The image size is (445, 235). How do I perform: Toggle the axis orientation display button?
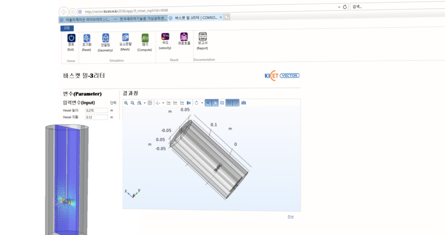pos(236,103)
